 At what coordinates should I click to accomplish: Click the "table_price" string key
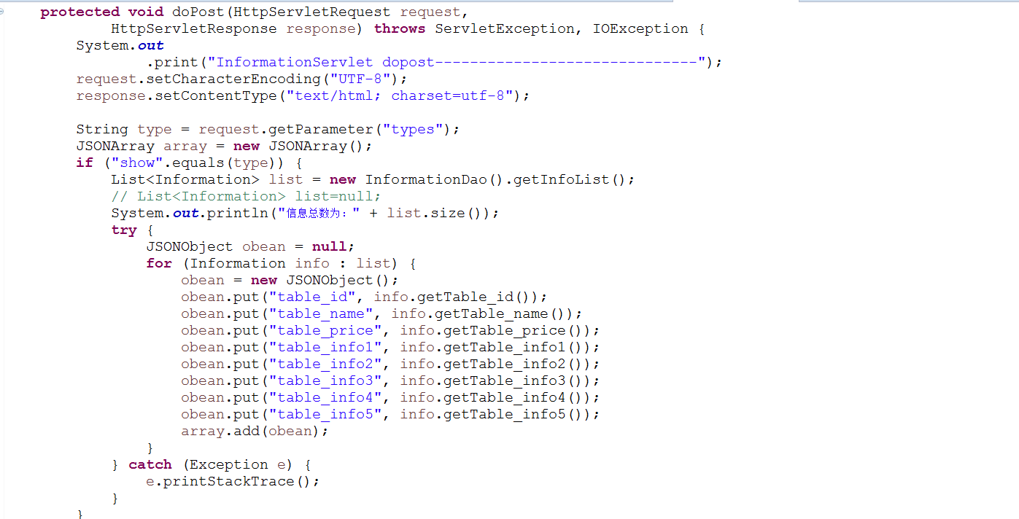coord(325,330)
